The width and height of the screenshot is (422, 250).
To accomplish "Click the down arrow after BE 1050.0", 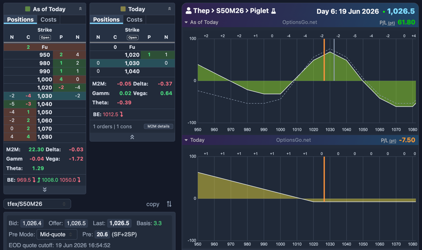I will 79,180.
